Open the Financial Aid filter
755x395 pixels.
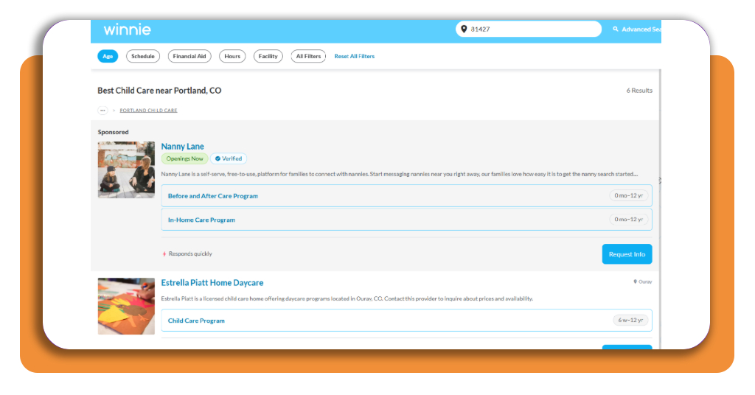[189, 56]
